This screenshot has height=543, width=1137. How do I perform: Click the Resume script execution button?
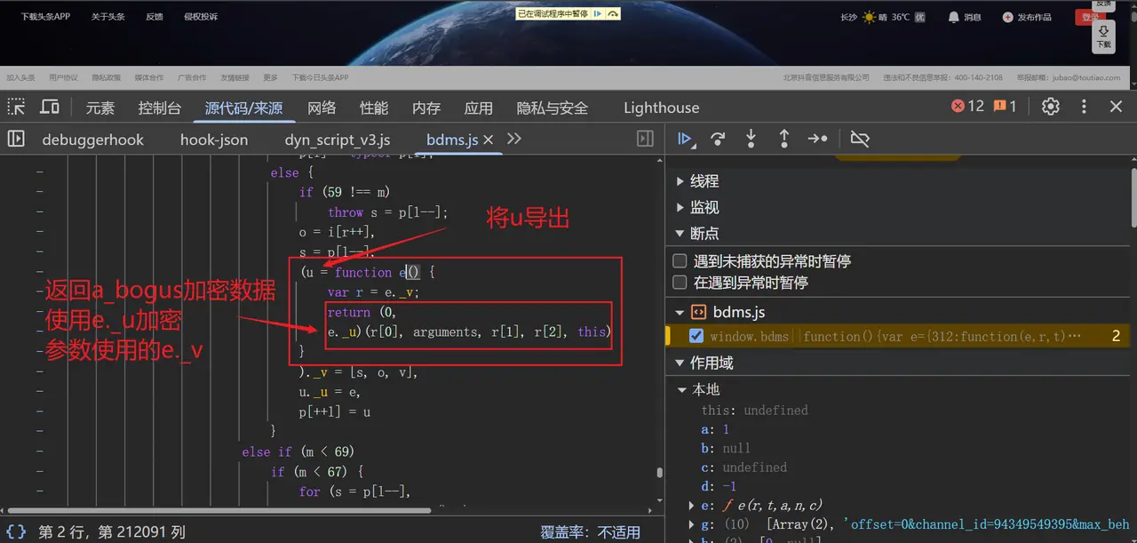point(686,139)
